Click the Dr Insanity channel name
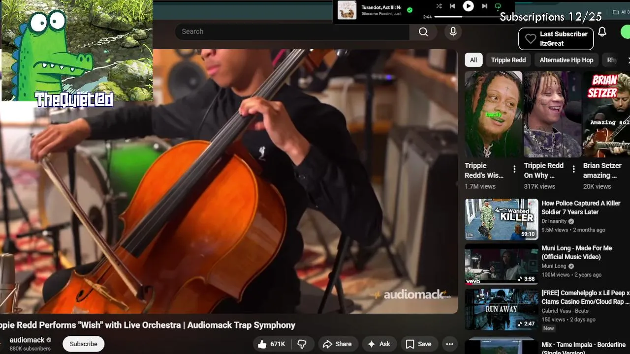The width and height of the screenshot is (630, 354). click(x=554, y=221)
